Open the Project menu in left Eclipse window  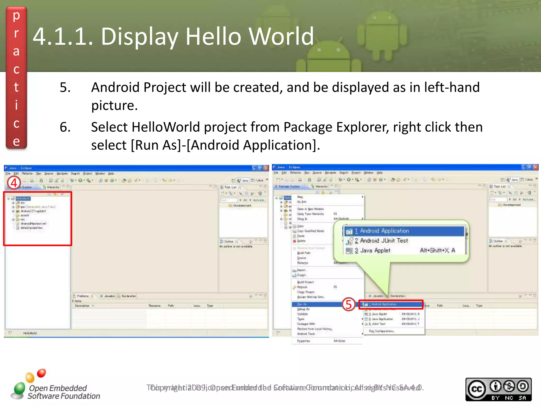pyautogui.click(x=87, y=174)
